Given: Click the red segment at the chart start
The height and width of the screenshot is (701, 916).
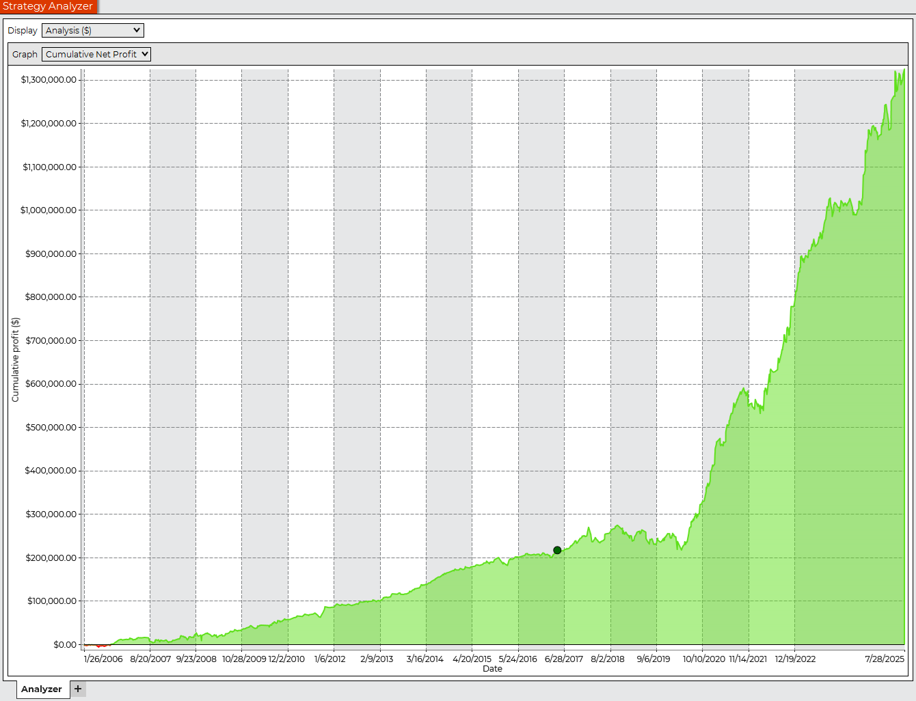Looking at the screenshot, I should [x=99, y=645].
